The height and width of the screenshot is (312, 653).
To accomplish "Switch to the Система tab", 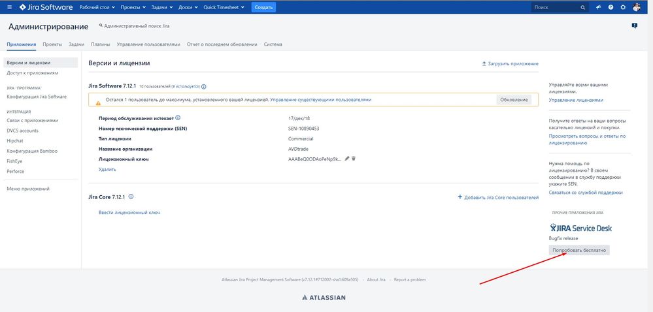I will [273, 44].
